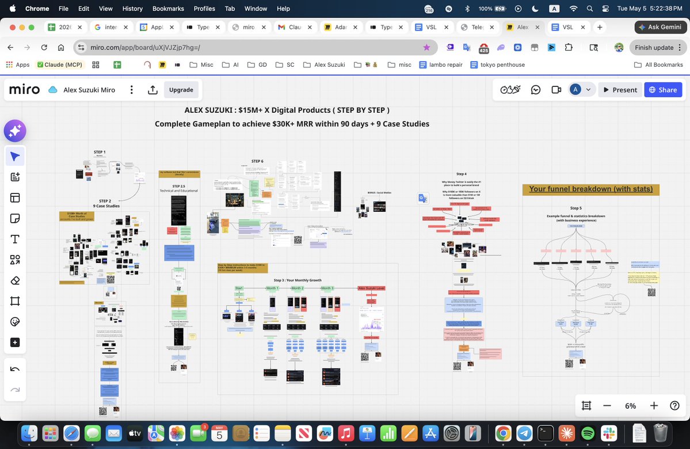Click the Present button
Screen dimensions: 690x449
click(x=620, y=90)
